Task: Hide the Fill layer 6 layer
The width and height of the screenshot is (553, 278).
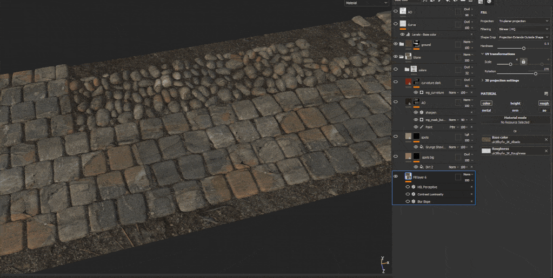Action: (x=396, y=177)
